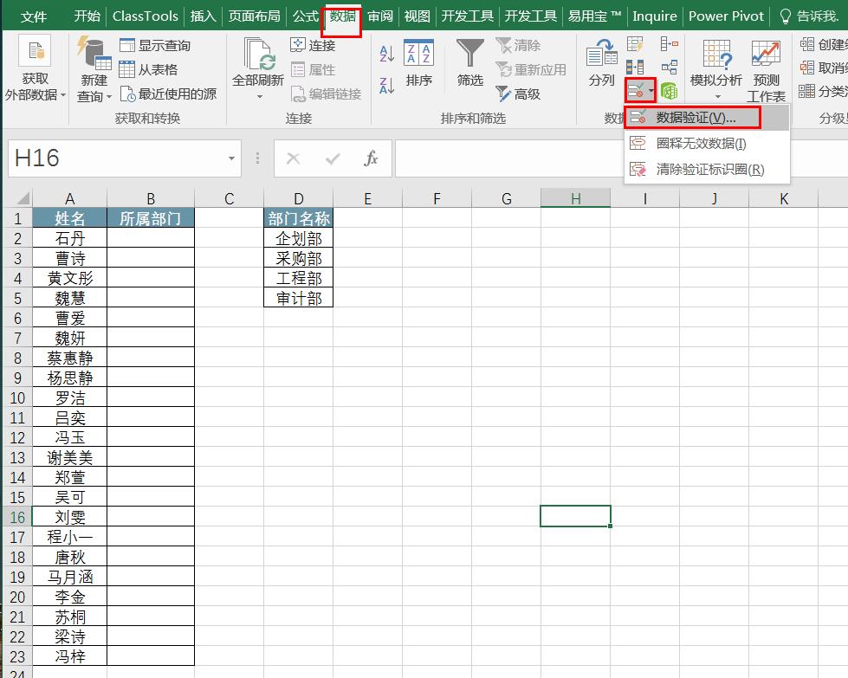848x678 pixels.
Task: Click the Flash Fill icon
Action: pyautogui.click(x=635, y=44)
